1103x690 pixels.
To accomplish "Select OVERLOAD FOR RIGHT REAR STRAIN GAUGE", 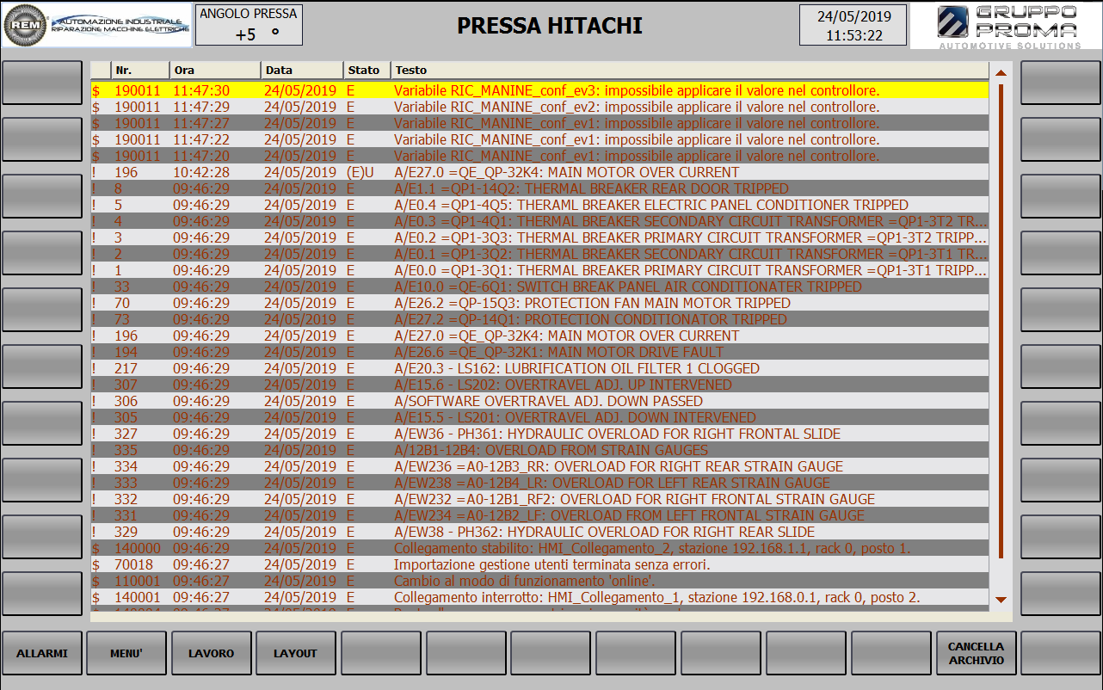I will (x=539, y=467).
